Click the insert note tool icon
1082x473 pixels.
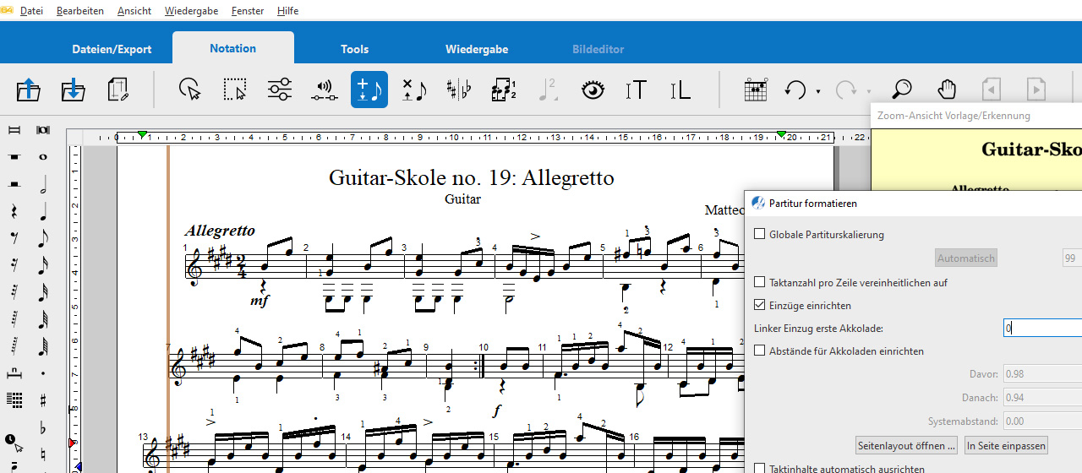369,90
